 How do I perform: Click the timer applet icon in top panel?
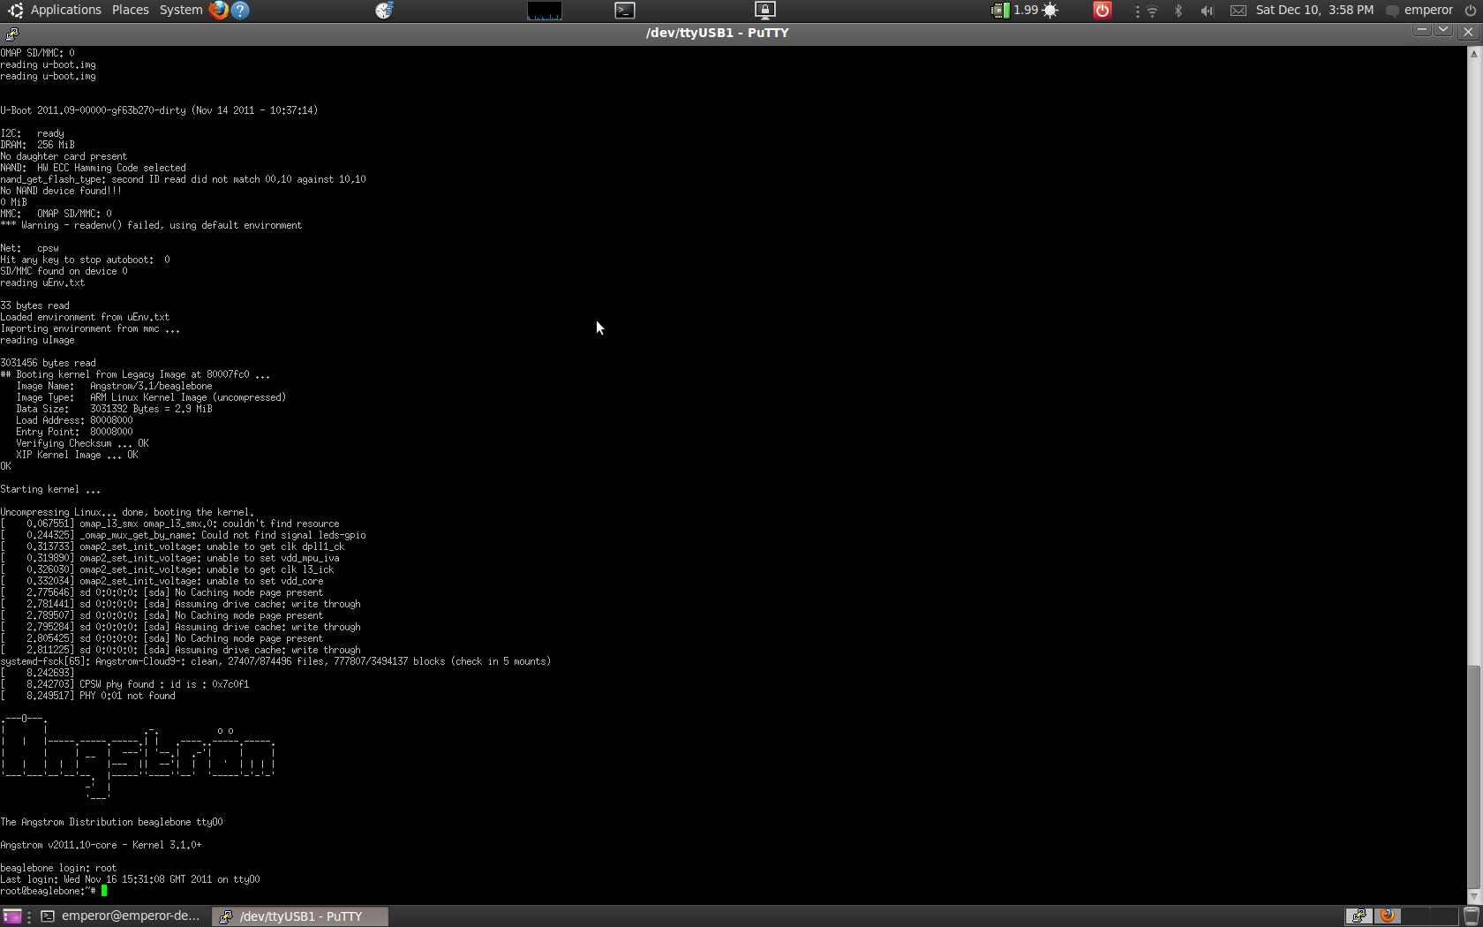tap(384, 11)
